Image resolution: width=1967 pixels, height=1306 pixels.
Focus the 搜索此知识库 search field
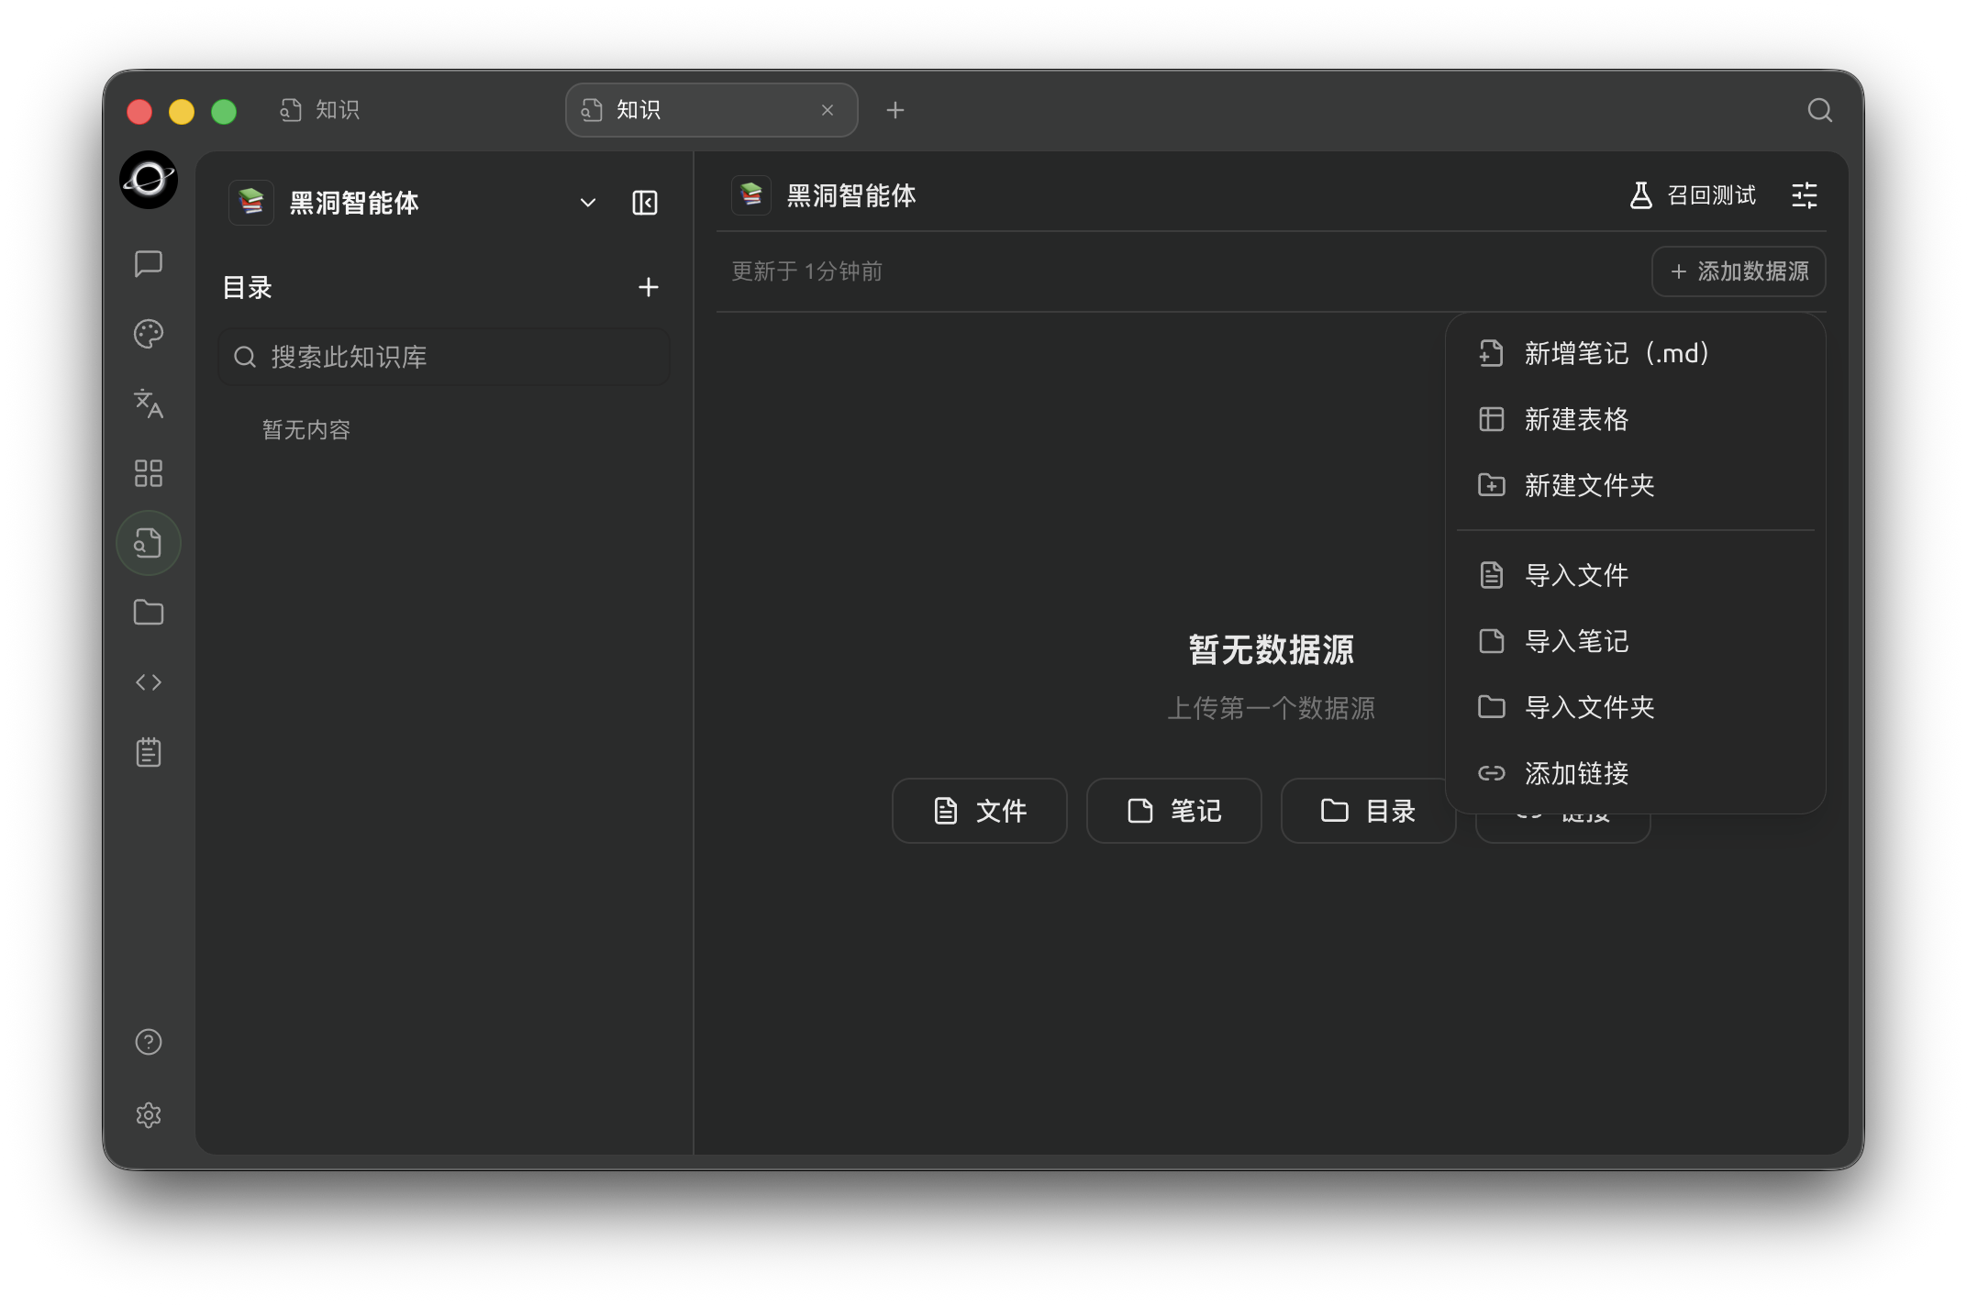point(444,357)
